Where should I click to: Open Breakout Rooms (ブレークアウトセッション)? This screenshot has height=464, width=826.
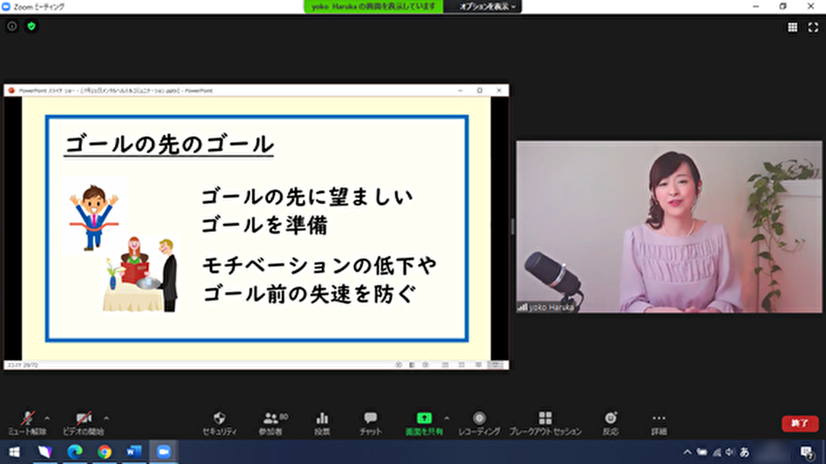coord(545,418)
